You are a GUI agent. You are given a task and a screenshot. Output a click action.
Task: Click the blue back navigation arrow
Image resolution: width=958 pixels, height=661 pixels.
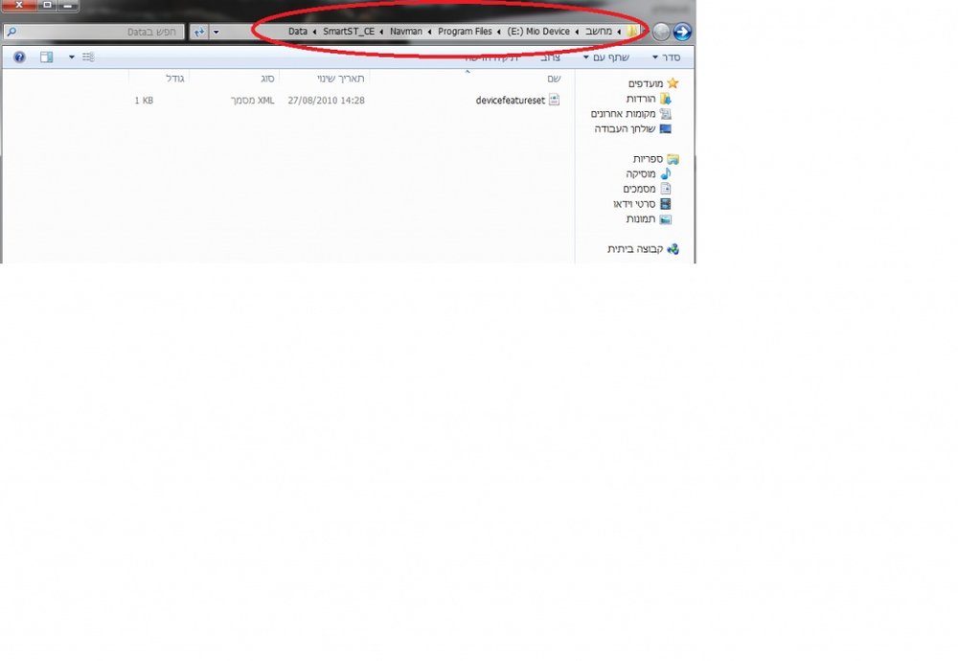682,32
